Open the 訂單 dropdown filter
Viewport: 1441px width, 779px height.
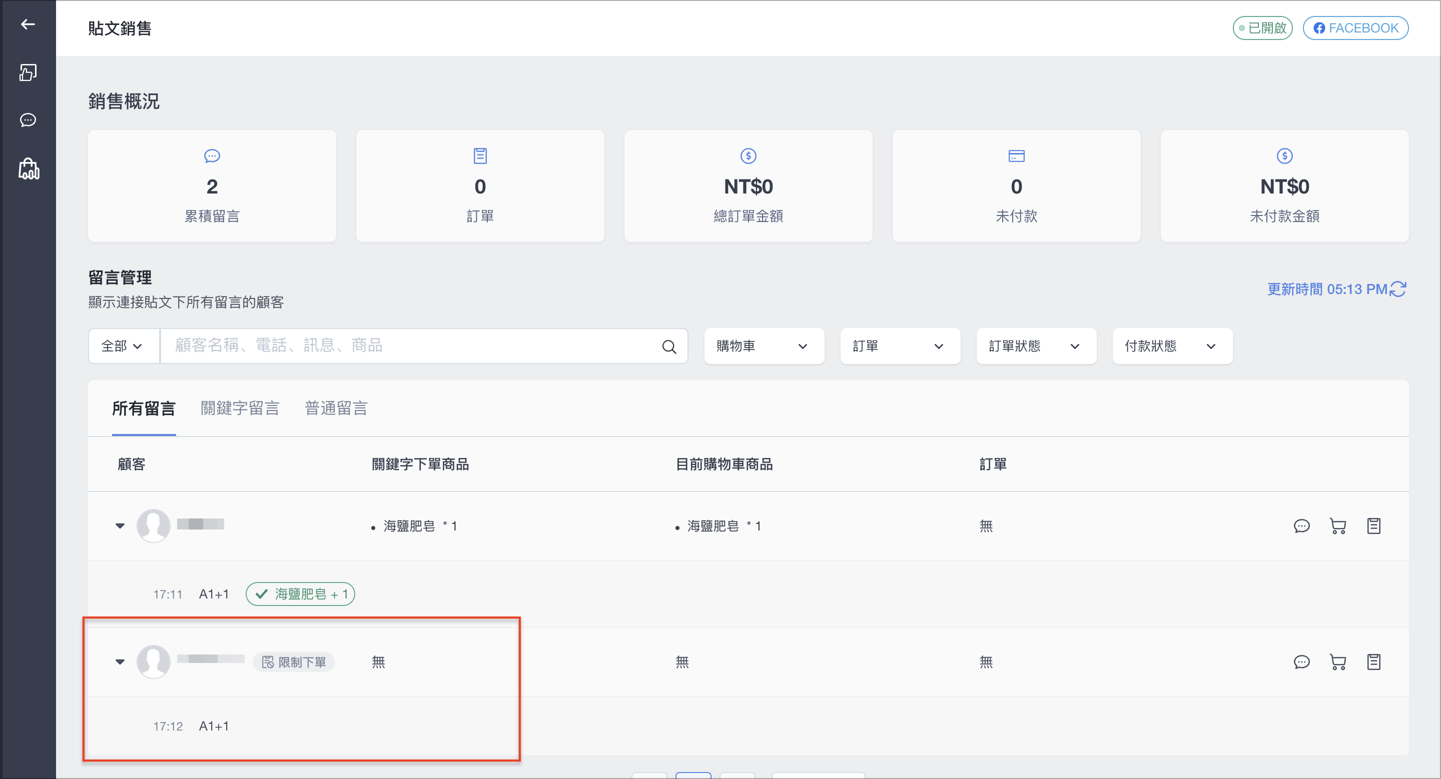(x=900, y=346)
